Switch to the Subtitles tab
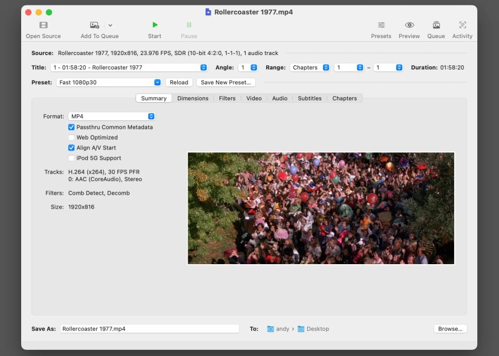The width and height of the screenshot is (499, 356). point(310,99)
